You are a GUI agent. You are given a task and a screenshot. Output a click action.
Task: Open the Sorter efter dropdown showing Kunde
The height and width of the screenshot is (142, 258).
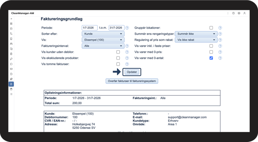click(x=103, y=34)
